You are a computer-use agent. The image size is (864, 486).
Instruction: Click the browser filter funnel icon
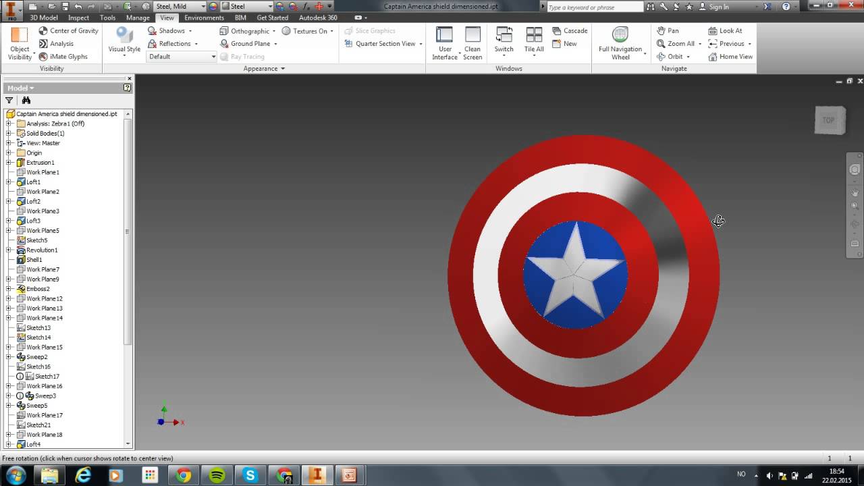[x=9, y=101]
